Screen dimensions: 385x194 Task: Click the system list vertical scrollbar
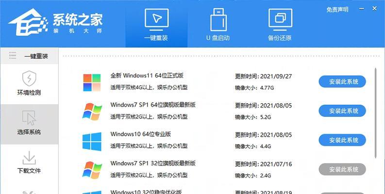point(375,113)
